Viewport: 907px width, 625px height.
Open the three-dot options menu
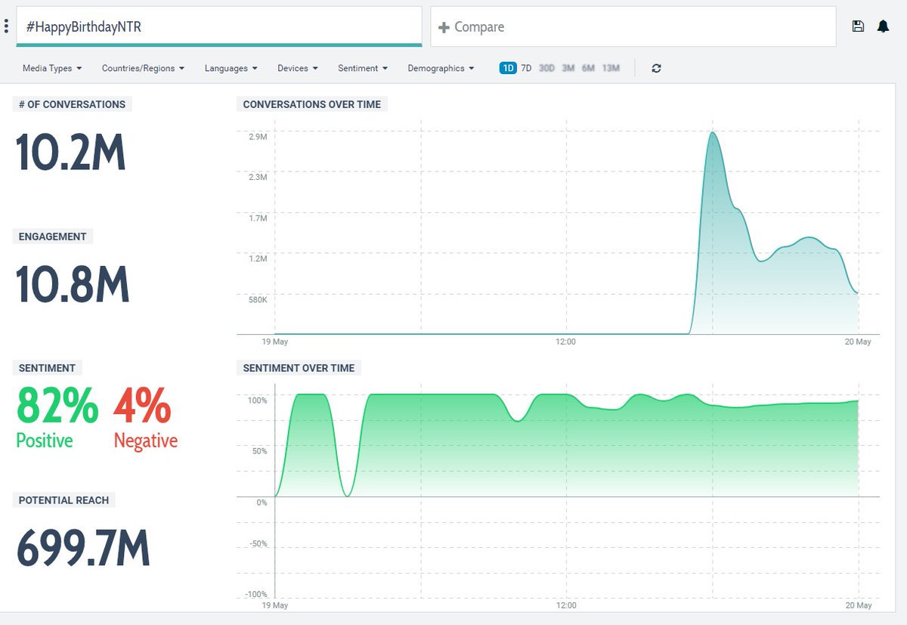[7, 26]
